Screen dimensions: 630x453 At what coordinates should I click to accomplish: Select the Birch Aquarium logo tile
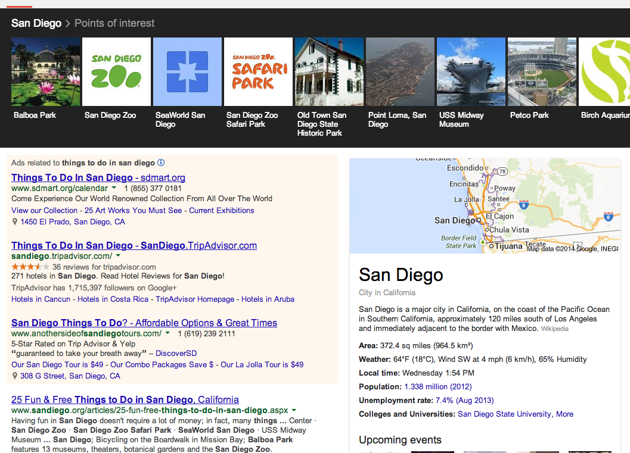point(604,72)
